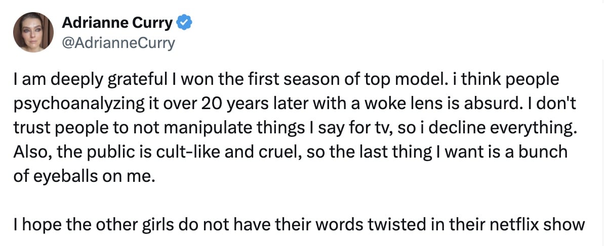
Task: Open the @AdrianneCurry handle link
Action: coord(117,43)
